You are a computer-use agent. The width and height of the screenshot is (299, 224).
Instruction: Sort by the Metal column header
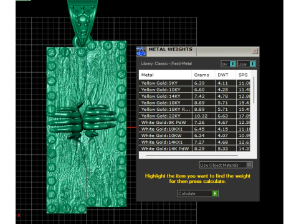tap(165, 75)
